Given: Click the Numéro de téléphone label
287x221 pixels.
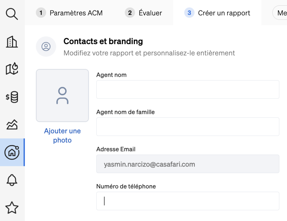Looking at the screenshot, I should click(126, 187).
